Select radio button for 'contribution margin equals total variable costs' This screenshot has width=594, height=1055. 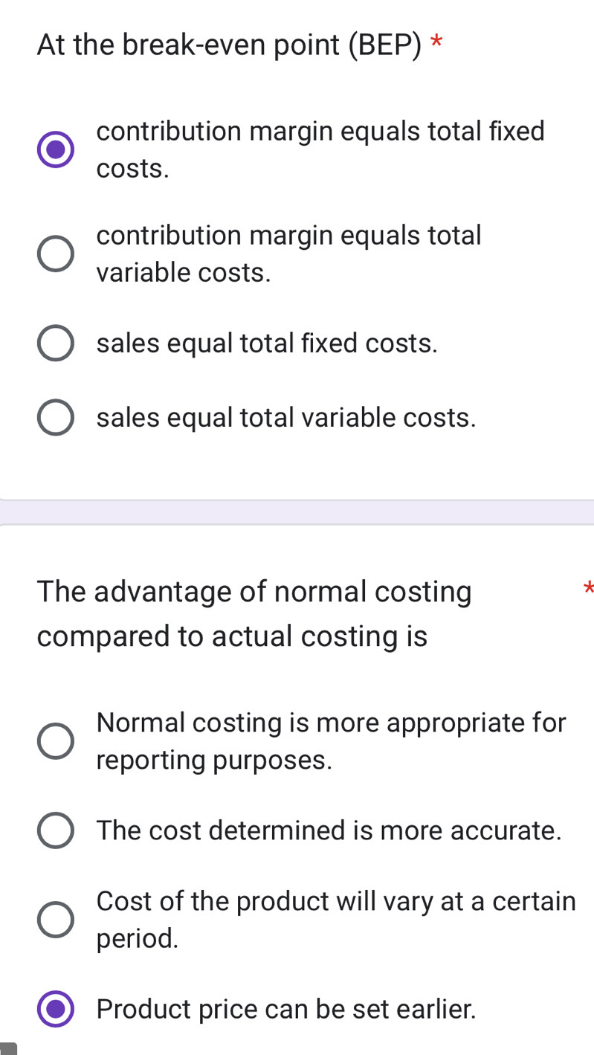pyautogui.click(x=56, y=254)
